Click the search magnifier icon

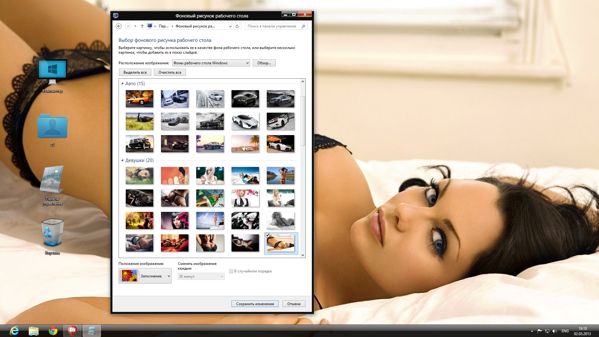(x=303, y=26)
